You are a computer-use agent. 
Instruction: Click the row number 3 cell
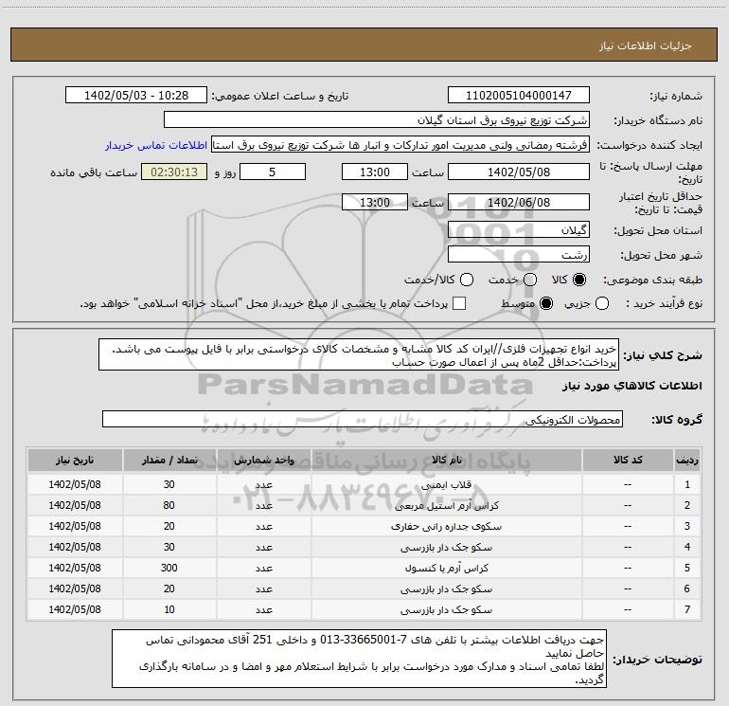coord(687,526)
